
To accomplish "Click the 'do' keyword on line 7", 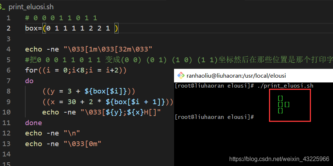I will (x=29, y=81).
